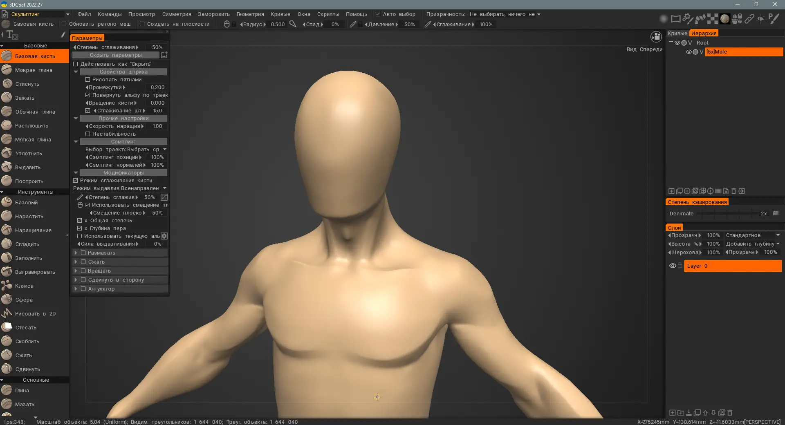Select the Стесать tool icon
This screenshot has height=425, width=785.
pos(7,327)
